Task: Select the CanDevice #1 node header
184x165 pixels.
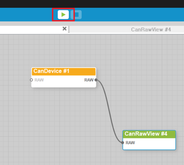Action: pyautogui.click(x=52, y=71)
